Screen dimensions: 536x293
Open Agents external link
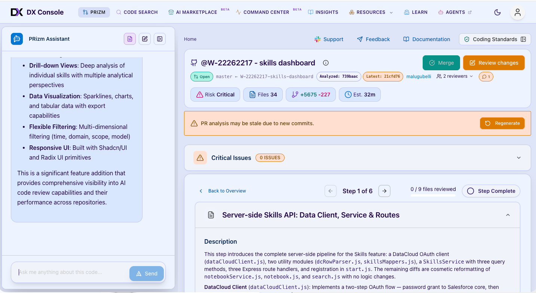click(x=455, y=12)
